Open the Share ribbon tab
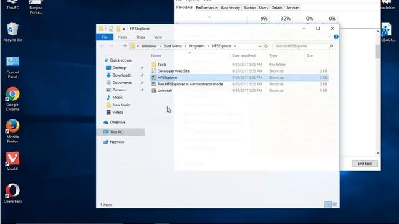The width and height of the screenshot is (399, 224). tap(140, 37)
